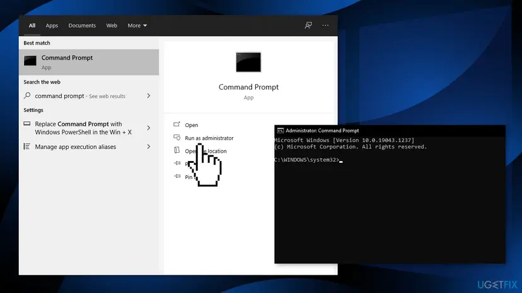Click cmd icon in Administrator Command Prompt titlebar
This screenshot has height=293, width=522.
coord(281,131)
